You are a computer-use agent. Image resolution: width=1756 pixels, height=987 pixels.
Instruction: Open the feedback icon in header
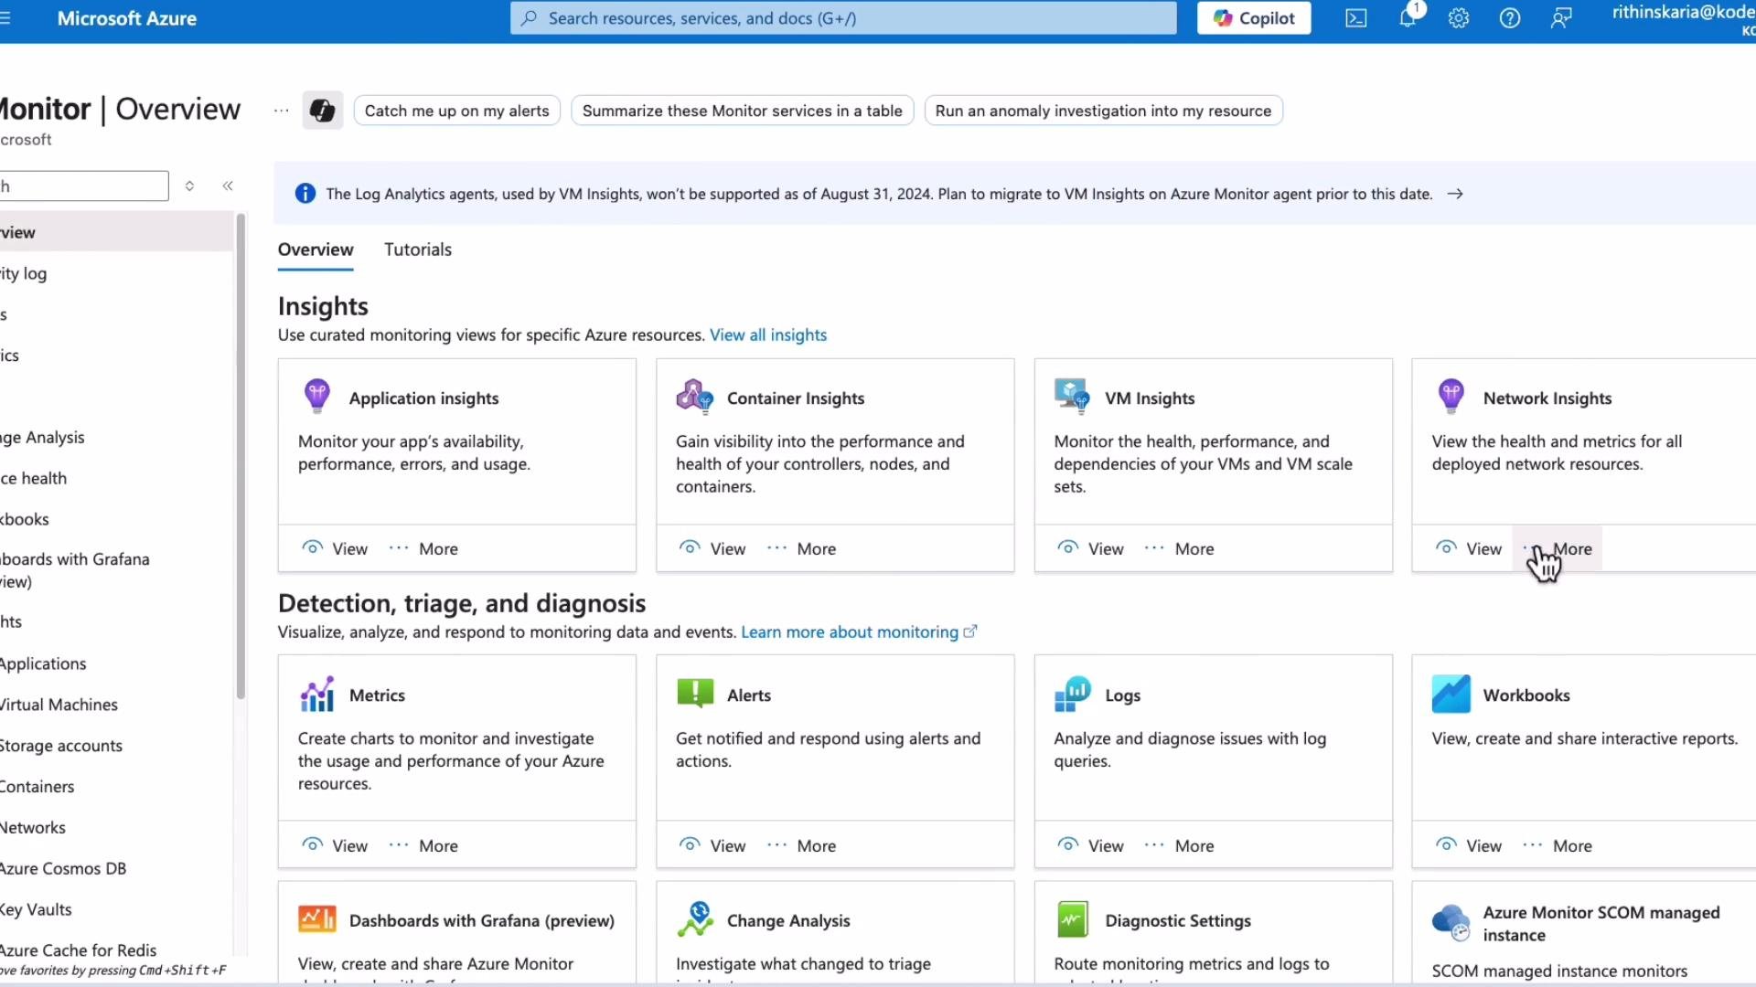(1561, 18)
